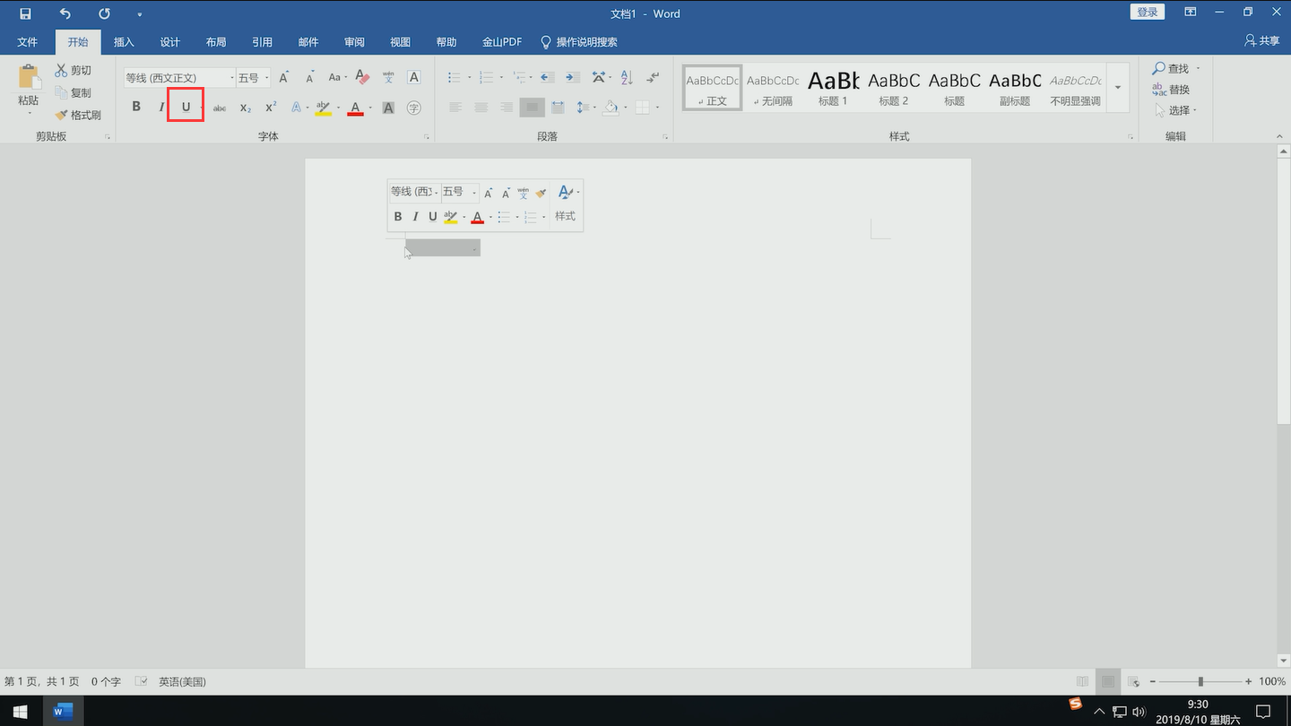Click the Cut (剪切) scissors button
Screen dimensions: 1291x726
pyautogui.click(x=73, y=70)
